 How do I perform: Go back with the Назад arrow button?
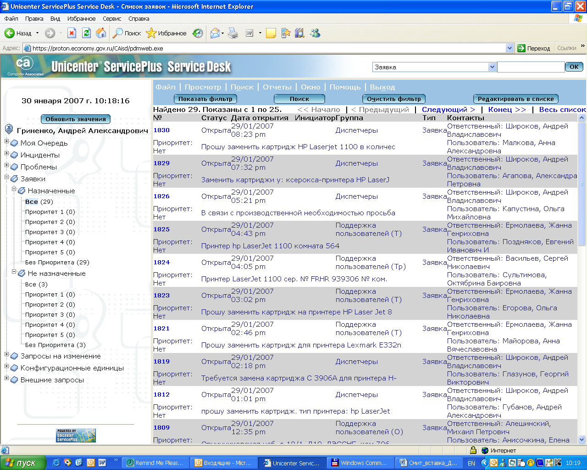pos(18,33)
